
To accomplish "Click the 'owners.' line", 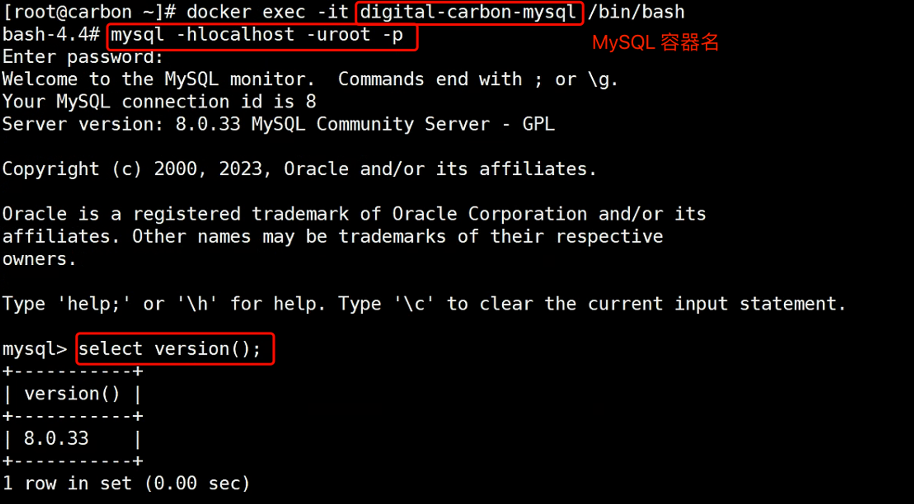I will [39, 259].
